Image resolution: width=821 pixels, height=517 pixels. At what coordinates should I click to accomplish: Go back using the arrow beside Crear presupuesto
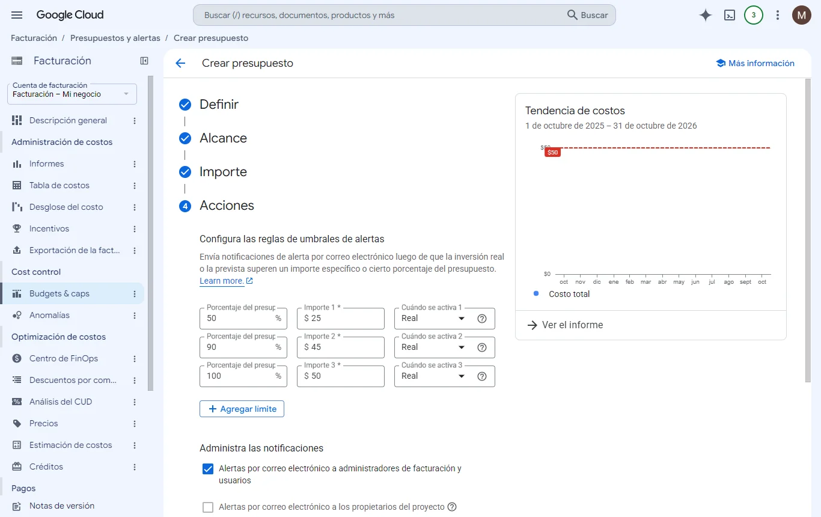(x=180, y=63)
